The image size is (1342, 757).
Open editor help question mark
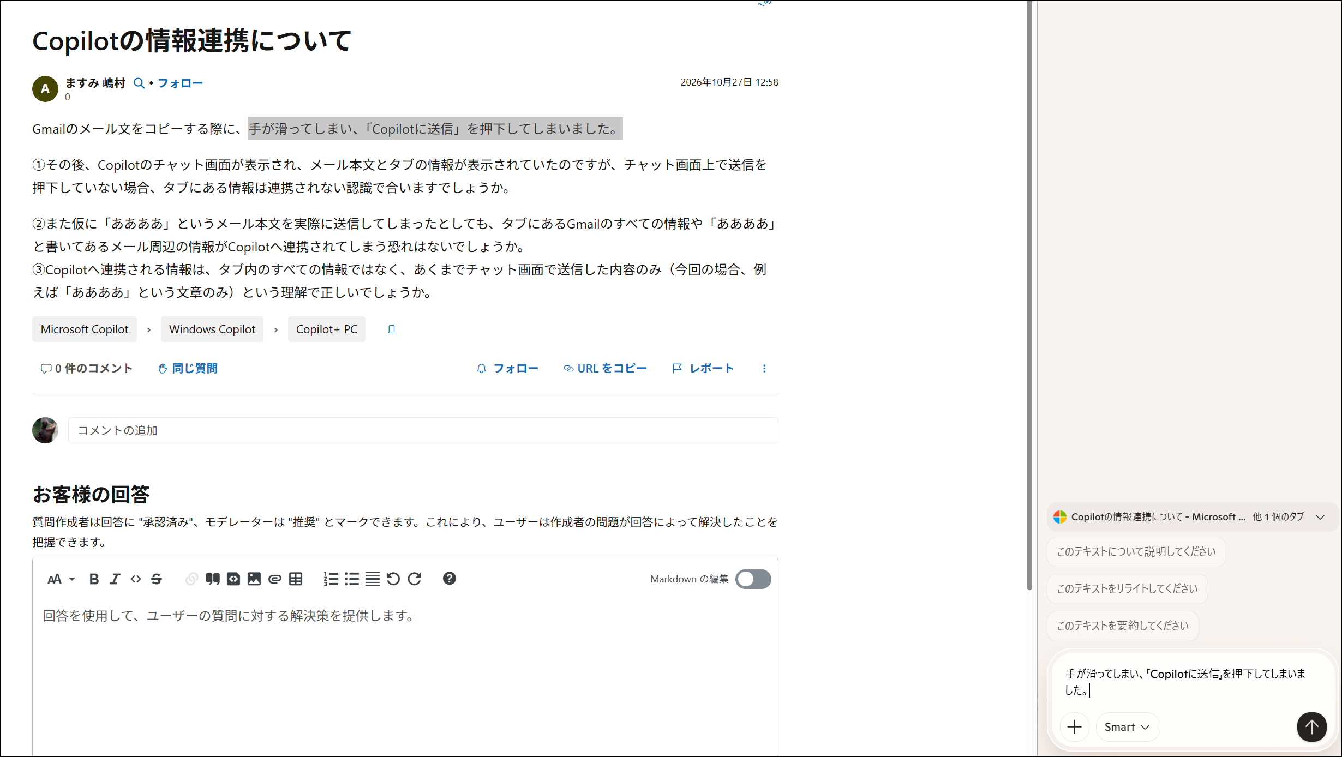pyautogui.click(x=450, y=579)
